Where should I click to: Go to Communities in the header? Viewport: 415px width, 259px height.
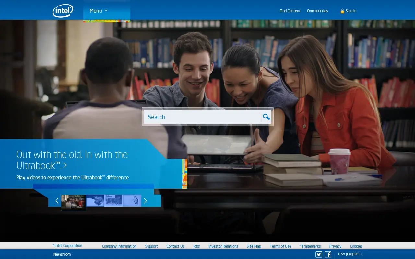[x=317, y=11]
